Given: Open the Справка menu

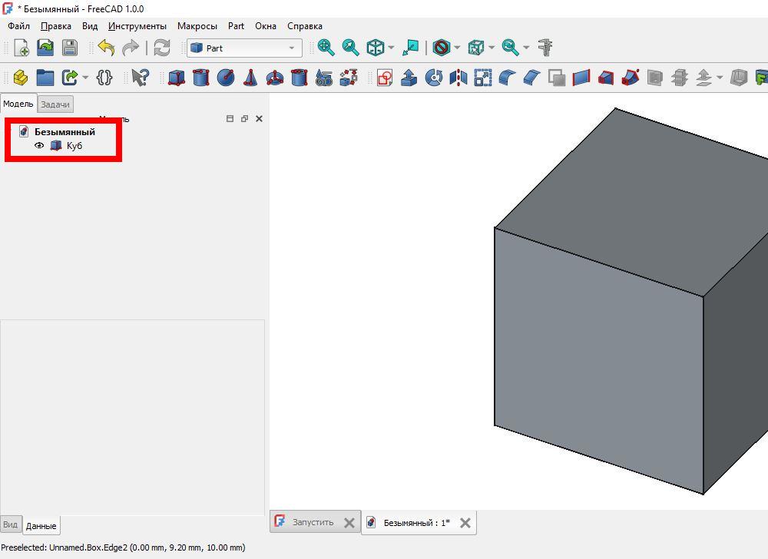Looking at the screenshot, I should 305,26.
